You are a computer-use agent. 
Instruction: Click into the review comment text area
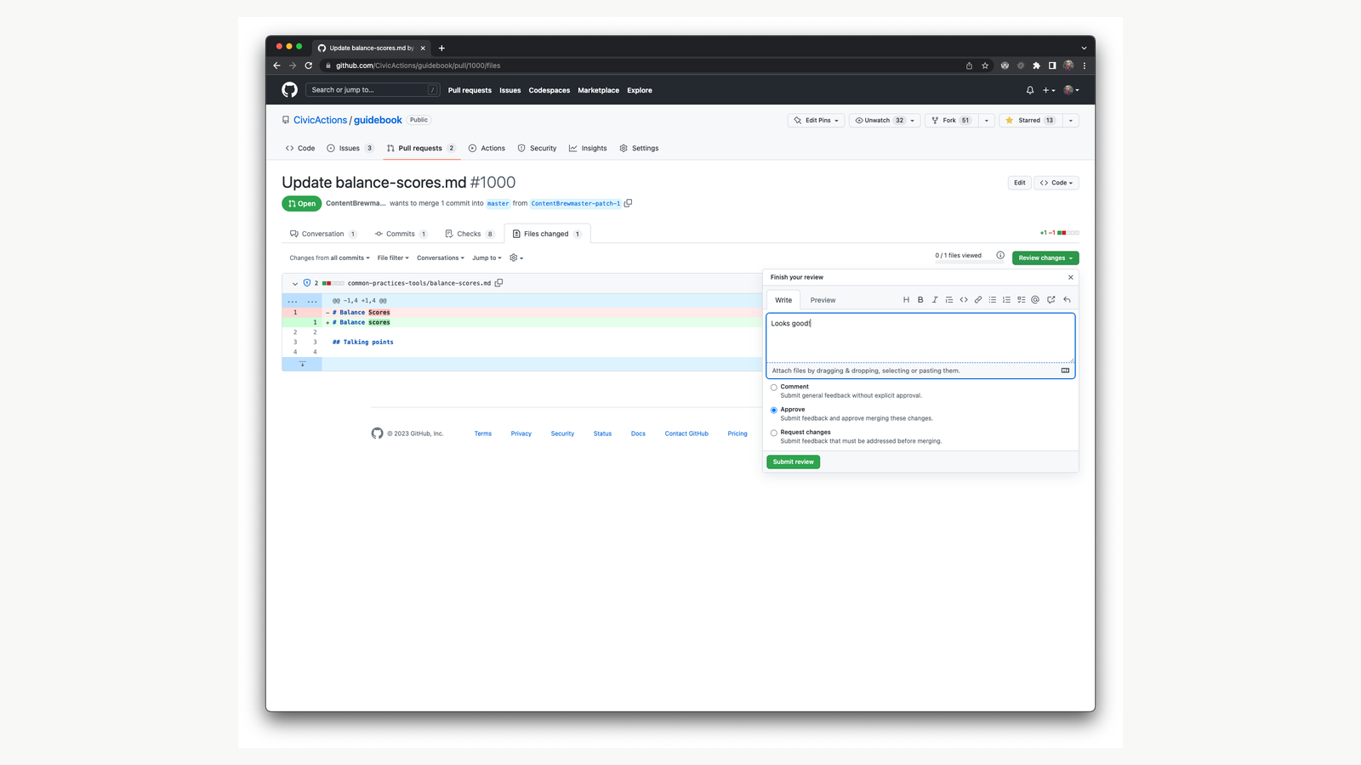click(920, 338)
